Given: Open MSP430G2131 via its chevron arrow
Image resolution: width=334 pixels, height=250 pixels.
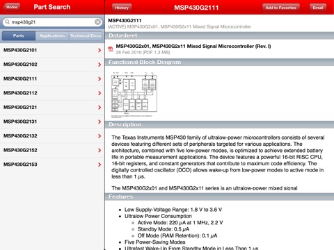Looking at the screenshot, I should pyautogui.click(x=100, y=122).
